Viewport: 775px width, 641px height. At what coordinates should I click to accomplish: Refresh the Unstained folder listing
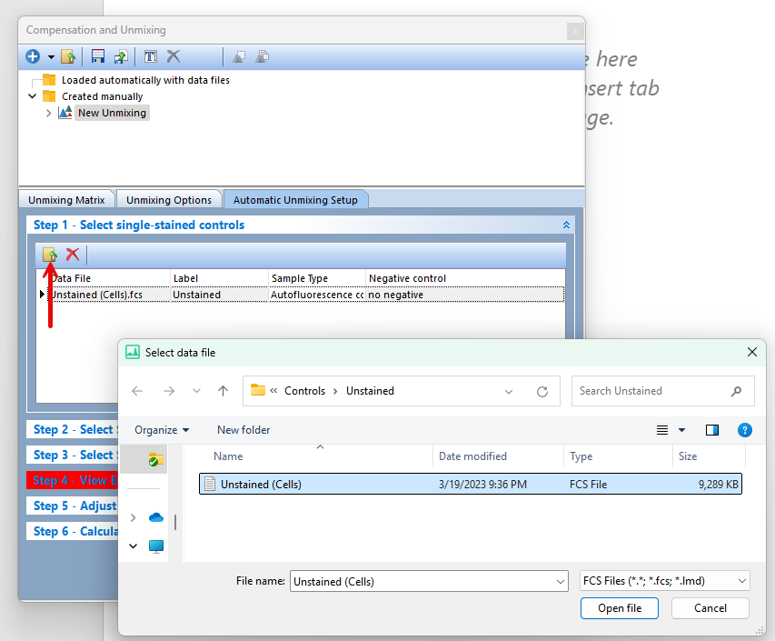tap(542, 391)
